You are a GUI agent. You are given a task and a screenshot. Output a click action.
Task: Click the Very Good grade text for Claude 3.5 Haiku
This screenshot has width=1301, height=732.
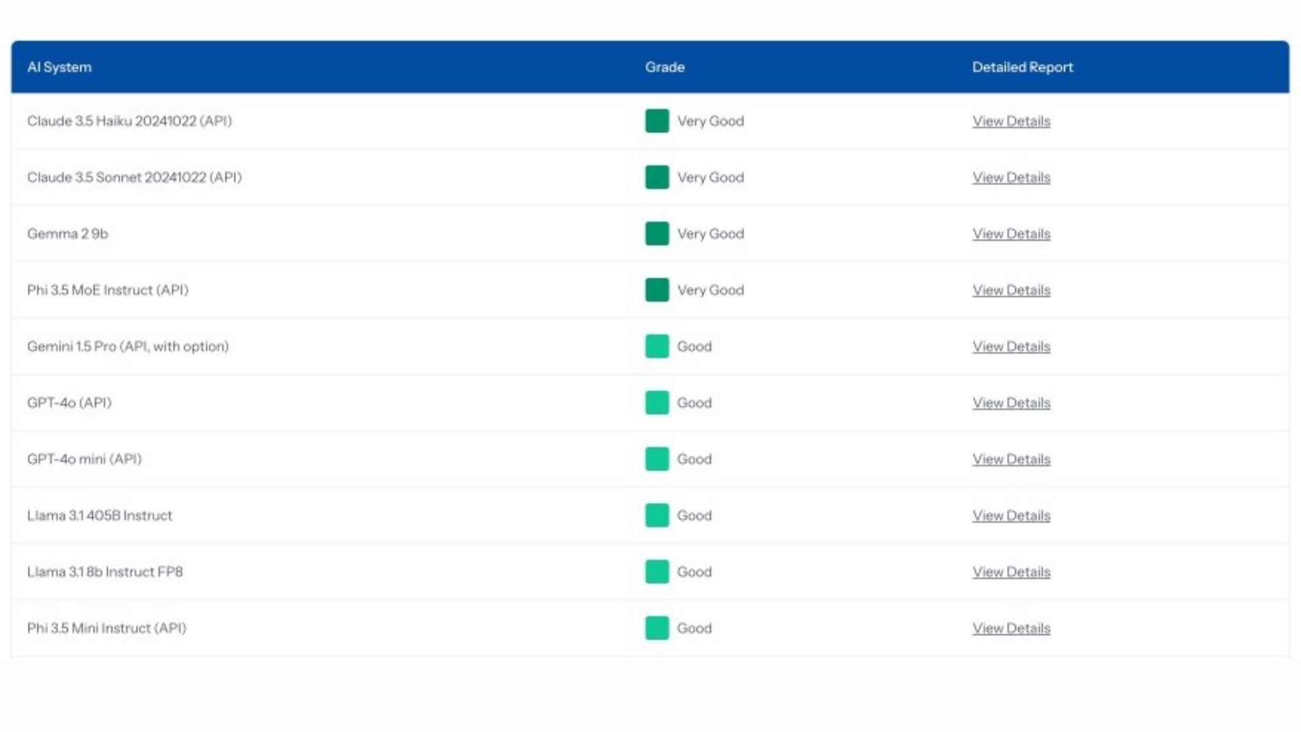coord(710,121)
